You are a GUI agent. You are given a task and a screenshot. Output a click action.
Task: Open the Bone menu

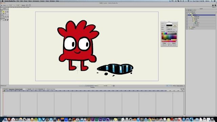[30, 1]
